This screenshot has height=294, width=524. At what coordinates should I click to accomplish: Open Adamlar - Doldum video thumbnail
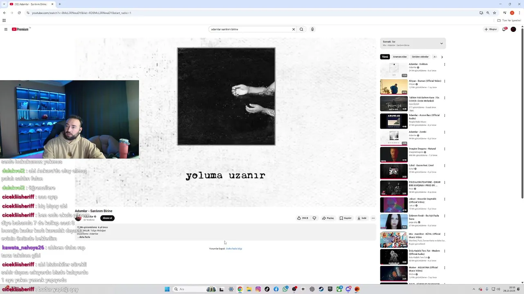[x=394, y=70]
